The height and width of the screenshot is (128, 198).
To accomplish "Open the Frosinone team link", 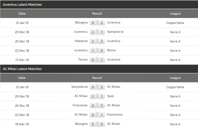I will click(x=80, y=105).
